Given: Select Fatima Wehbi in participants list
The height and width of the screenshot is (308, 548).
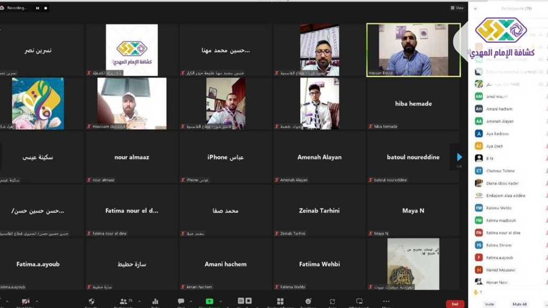Looking at the screenshot, I should [x=498, y=208].
